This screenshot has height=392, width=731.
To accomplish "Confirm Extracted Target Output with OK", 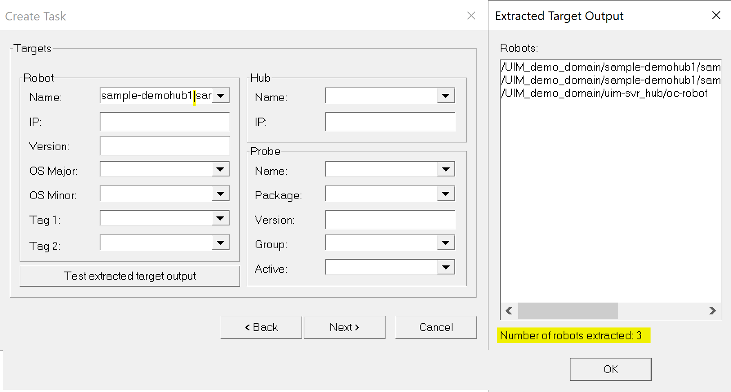I will pos(611,369).
